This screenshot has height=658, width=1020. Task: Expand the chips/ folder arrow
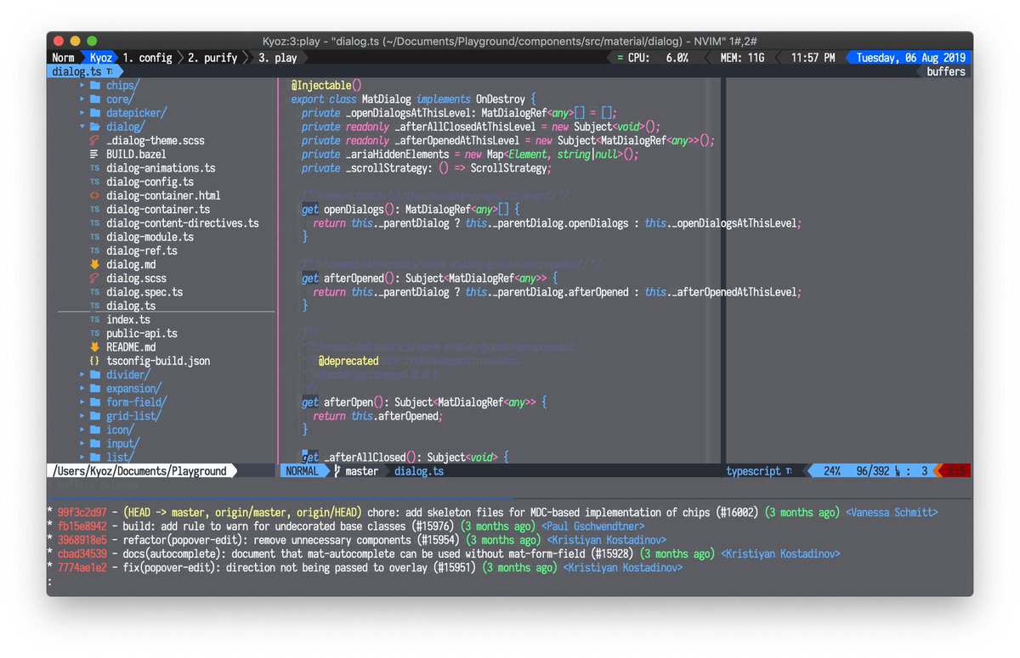point(82,86)
